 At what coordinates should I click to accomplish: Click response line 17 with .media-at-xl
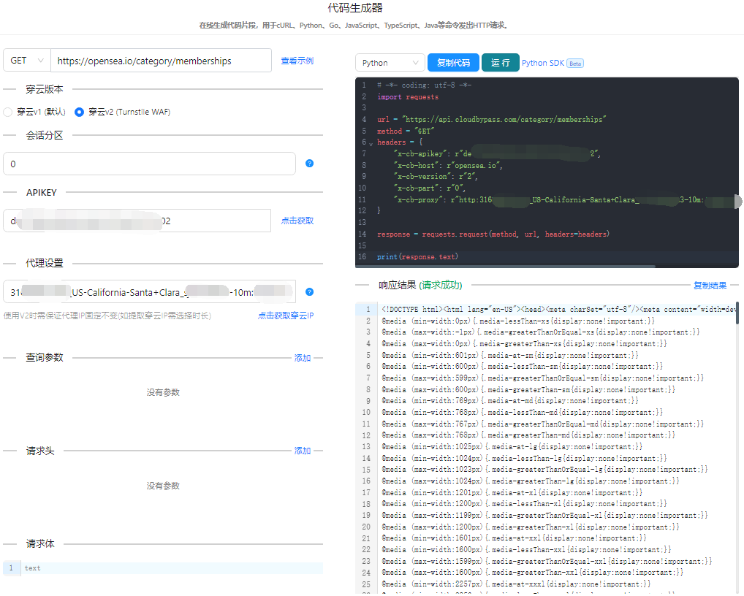pos(512,492)
